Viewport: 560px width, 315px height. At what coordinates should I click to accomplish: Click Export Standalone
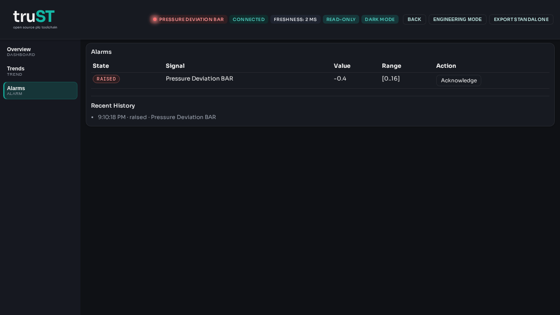tap(521, 19)
